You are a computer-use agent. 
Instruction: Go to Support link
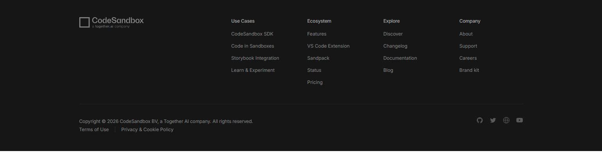click(x=468, y=46)
